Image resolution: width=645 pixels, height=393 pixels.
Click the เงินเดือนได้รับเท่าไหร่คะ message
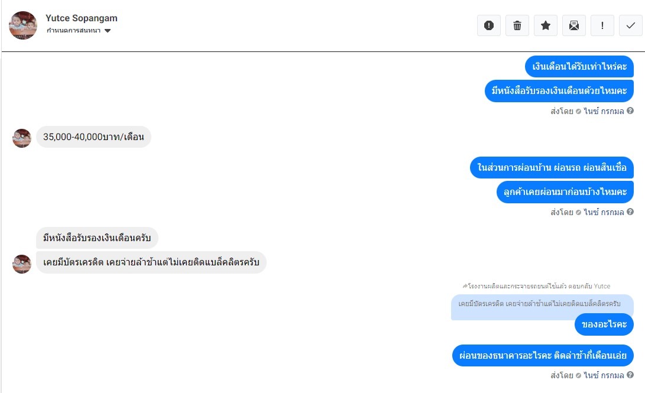579,66
